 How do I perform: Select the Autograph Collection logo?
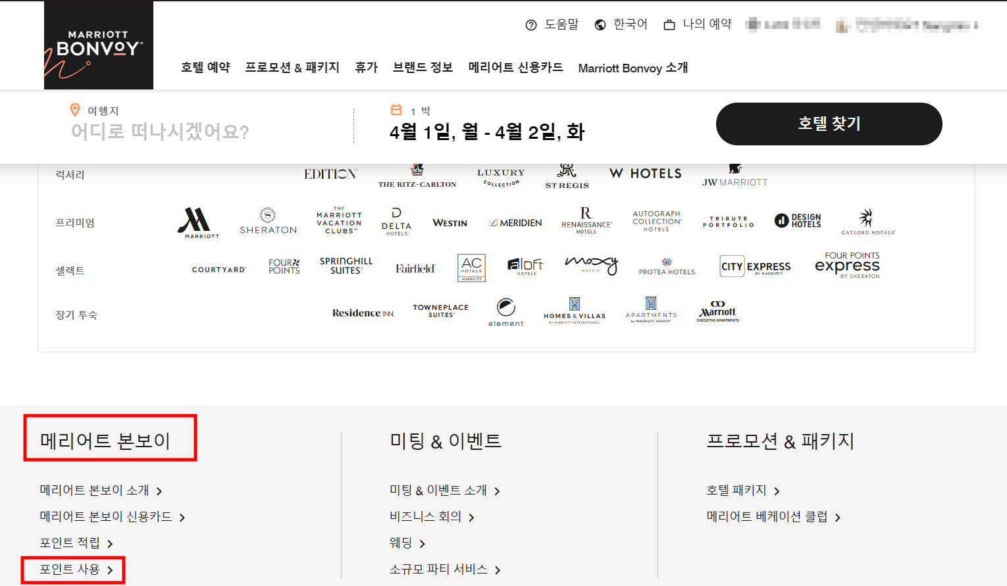pos(657,221)
